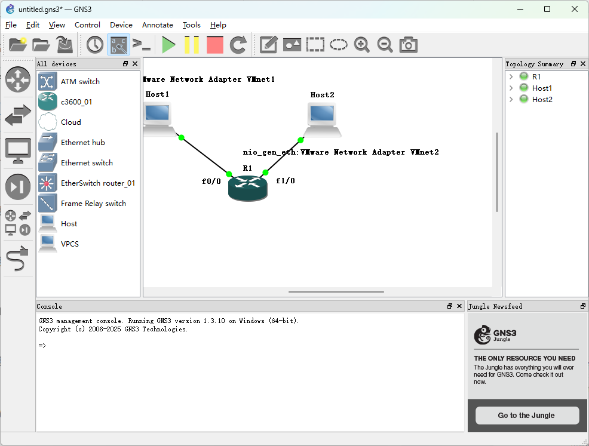Click the Zoom out magnifier
Image resolution: width=589 pixels, height=446 pixels.
click(x=385, y=45)
